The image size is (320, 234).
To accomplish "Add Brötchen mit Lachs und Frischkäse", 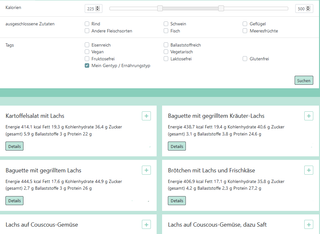I will tap(308, 170).
